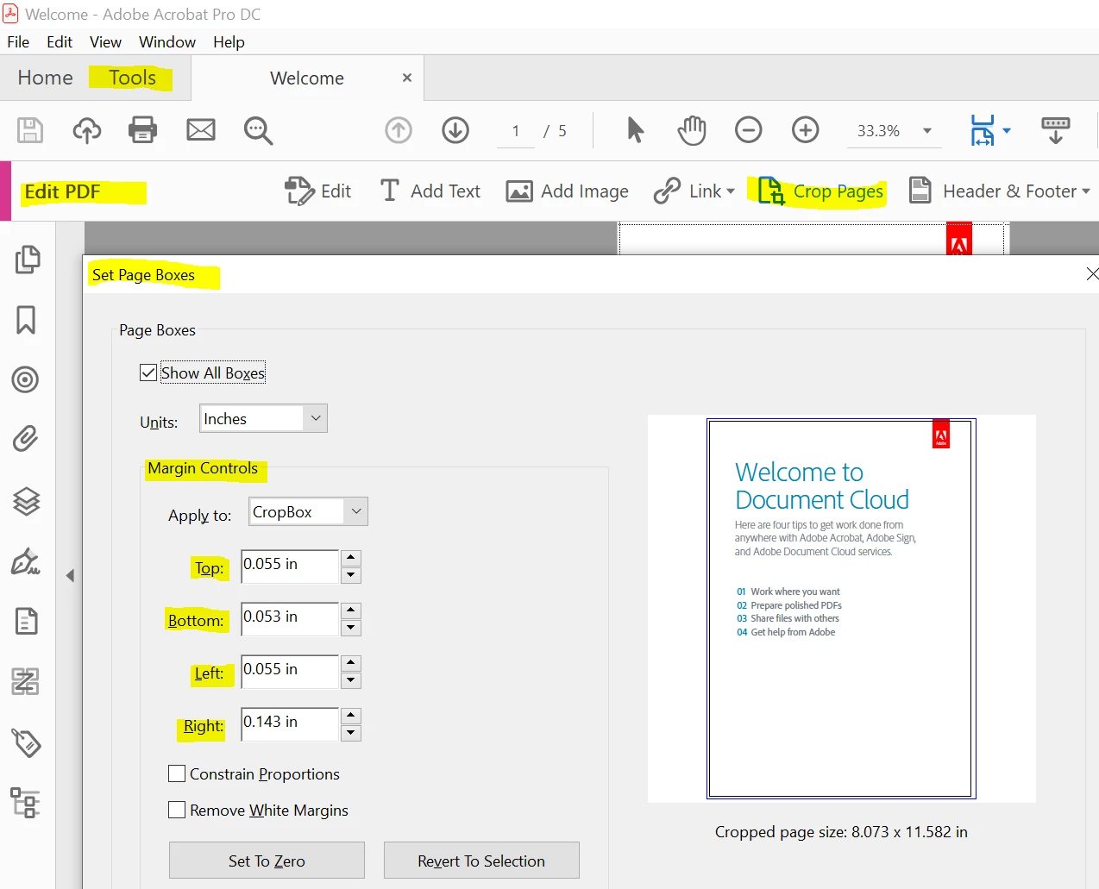Open the Window menu
This screenshot has height=889, width=1099.
167,41
